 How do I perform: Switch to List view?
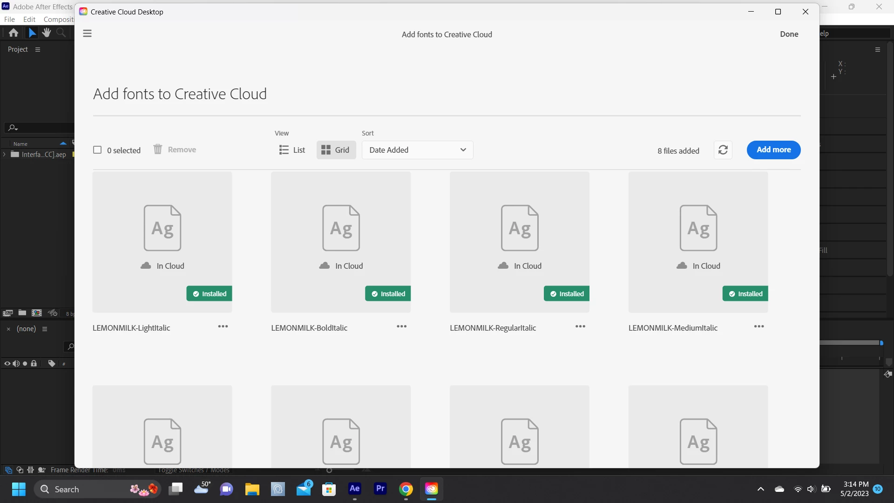(292, 150)
